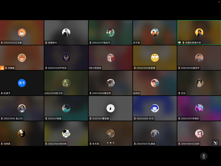Image resolution: width=221 pixels, height=166 pixels.
Task: Click the name label Z06215035龚润芊
Action: 190,68
